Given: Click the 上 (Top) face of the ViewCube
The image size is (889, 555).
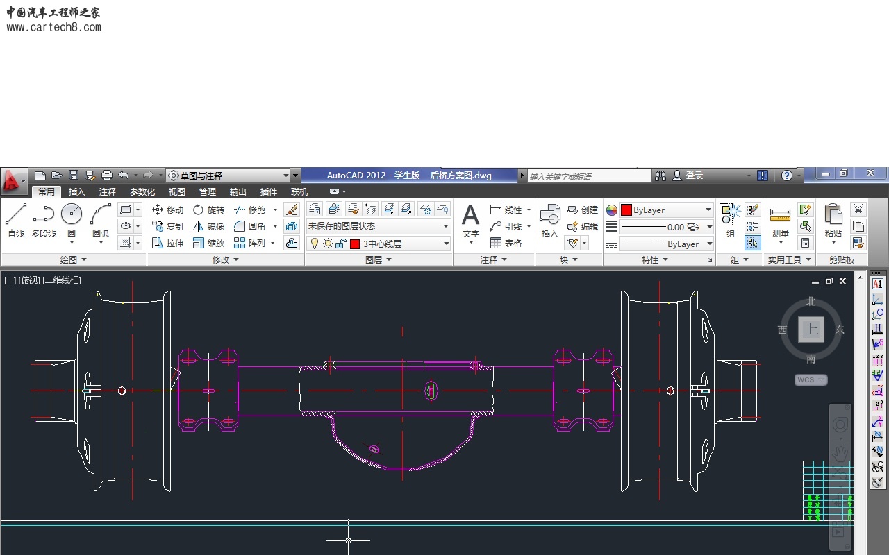Looking at the screenshot, I should (811, 330).
